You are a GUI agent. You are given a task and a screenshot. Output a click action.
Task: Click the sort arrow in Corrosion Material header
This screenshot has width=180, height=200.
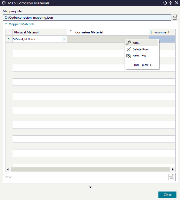[x=71, y=32]
